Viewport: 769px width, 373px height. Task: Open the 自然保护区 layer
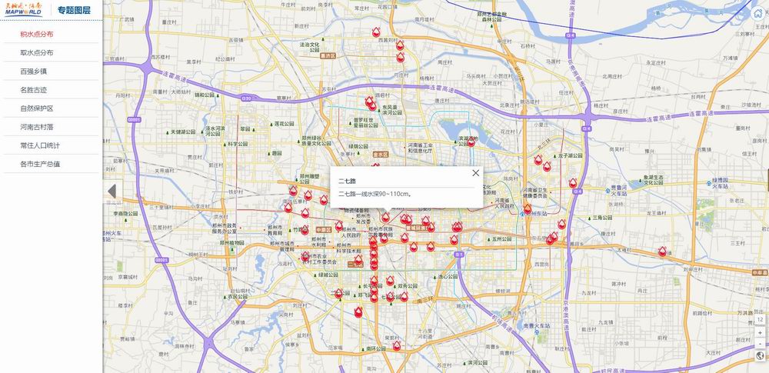(36, 108)
